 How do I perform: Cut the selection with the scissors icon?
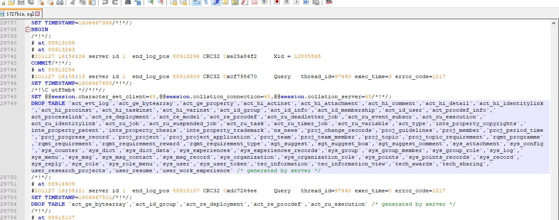pyautogui.click(x=73, y=2)
